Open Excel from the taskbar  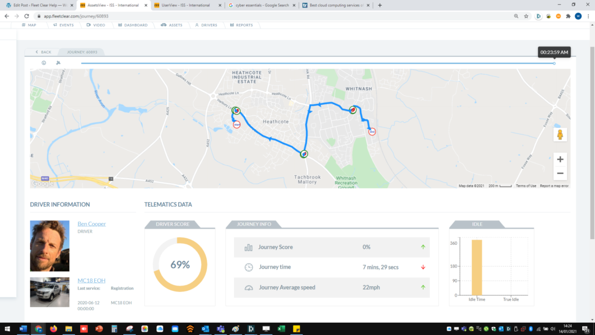281,329
